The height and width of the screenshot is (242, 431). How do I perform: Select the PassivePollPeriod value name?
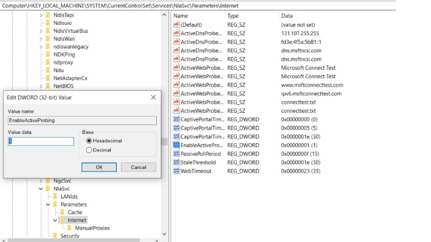click(x=201, y=154)
